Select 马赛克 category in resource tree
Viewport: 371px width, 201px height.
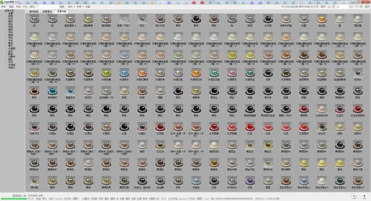pos(12,57)
